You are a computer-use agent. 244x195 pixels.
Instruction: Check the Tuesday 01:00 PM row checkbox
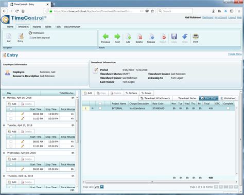(x=11, y=146)
